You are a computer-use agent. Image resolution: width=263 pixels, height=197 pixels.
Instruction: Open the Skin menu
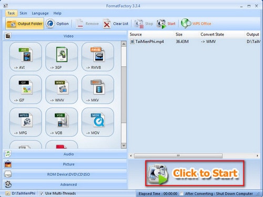tap(23, 13)
